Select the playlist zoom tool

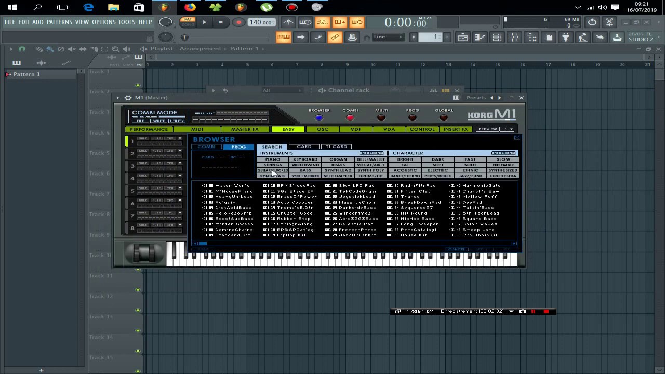click(x=115, y=49)
